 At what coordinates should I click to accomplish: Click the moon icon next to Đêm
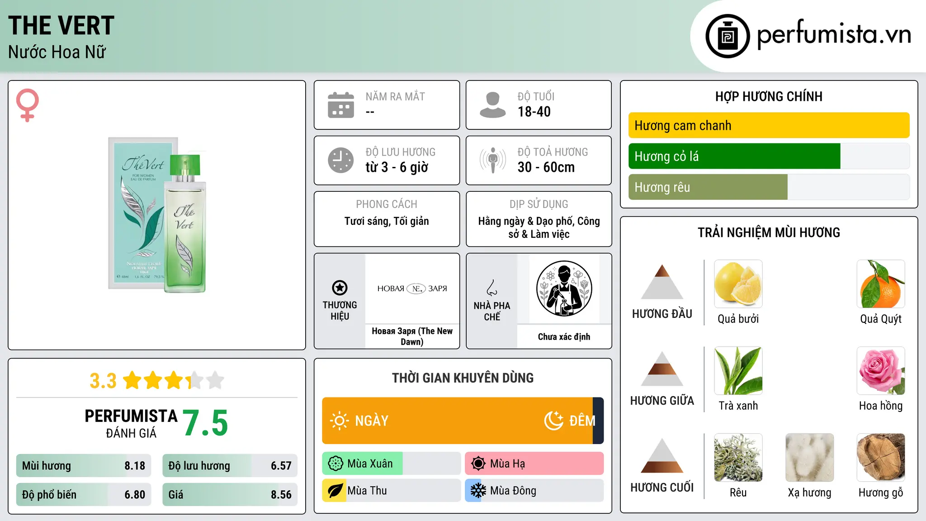(x=554, y=421)
